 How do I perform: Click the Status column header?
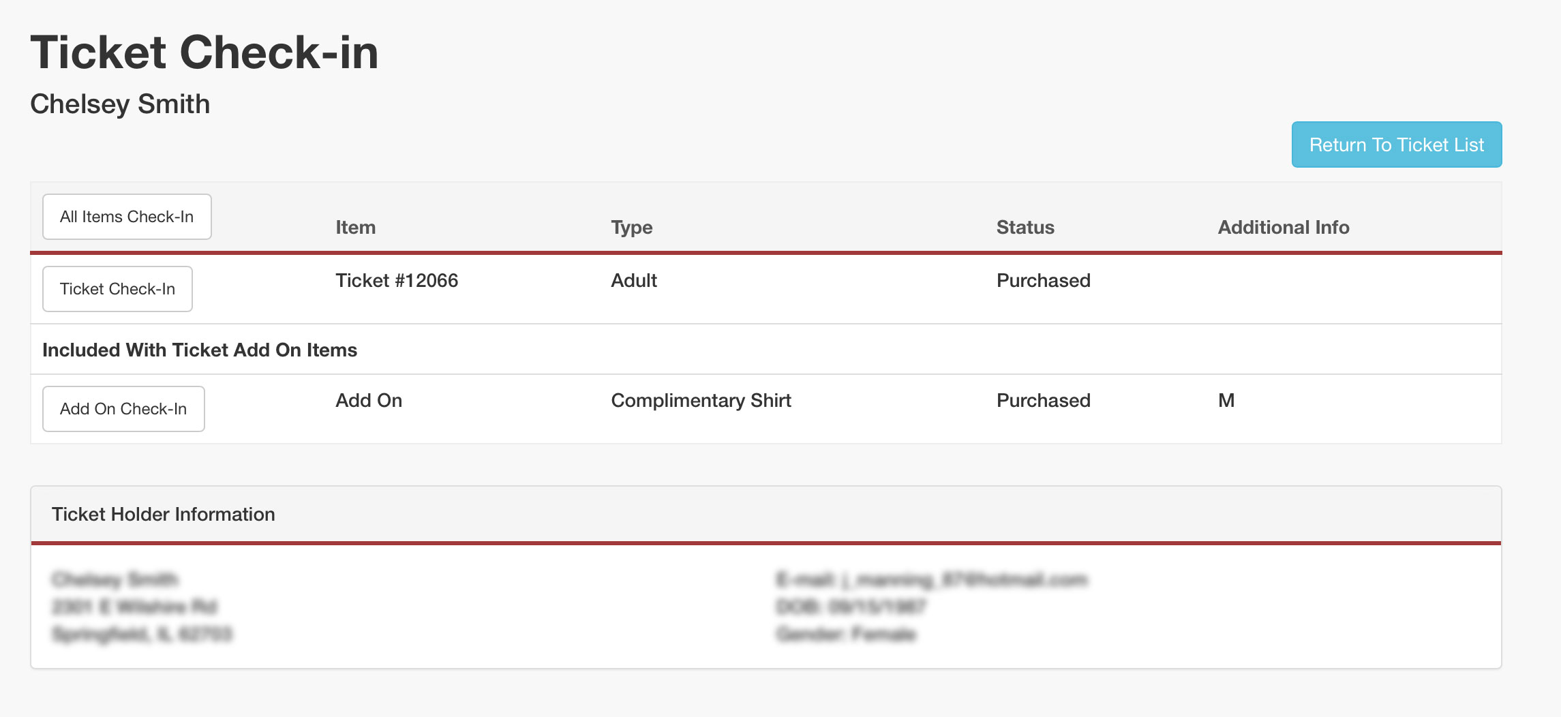coord(1025,227)
